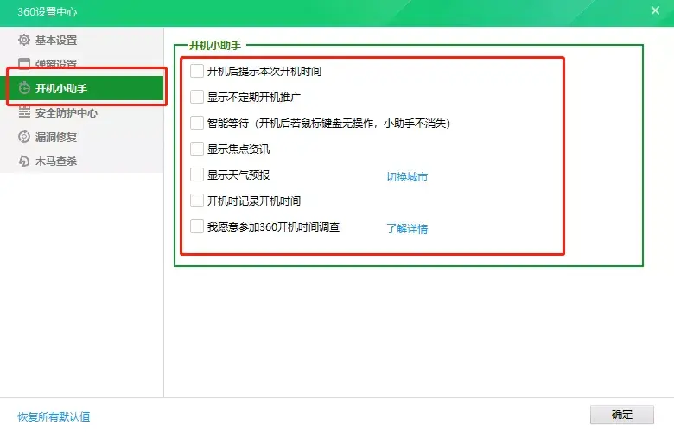The height and width of the screenshot is (432, 674).
Task: Toggle the 智能等待 checkbox
Action: pyautogui.click(x=197, y=123)
